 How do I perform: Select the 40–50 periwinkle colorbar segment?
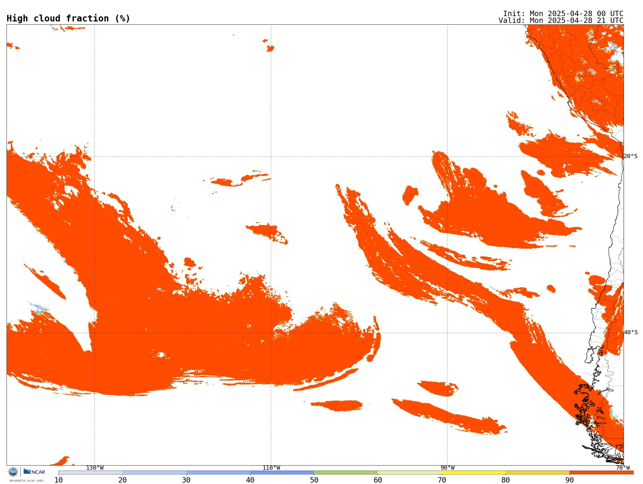pyautogui.click(x=282, y=473)
